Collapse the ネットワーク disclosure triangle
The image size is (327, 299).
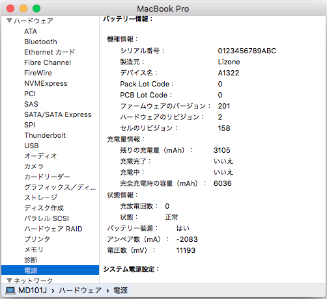[x=9, y=281]
